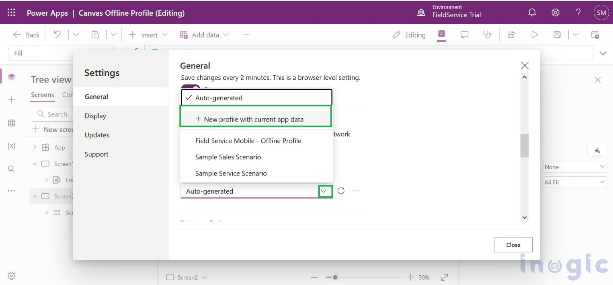Refresh the offline profile list
This screenshot has height=285, width=613.
tap(341, 191)
